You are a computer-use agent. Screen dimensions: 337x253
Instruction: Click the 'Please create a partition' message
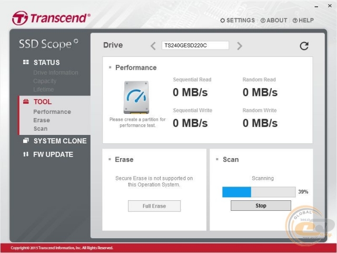click(137, 122)
